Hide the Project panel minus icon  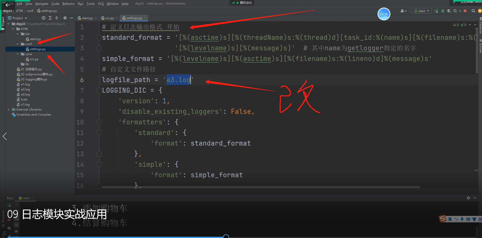72,18
